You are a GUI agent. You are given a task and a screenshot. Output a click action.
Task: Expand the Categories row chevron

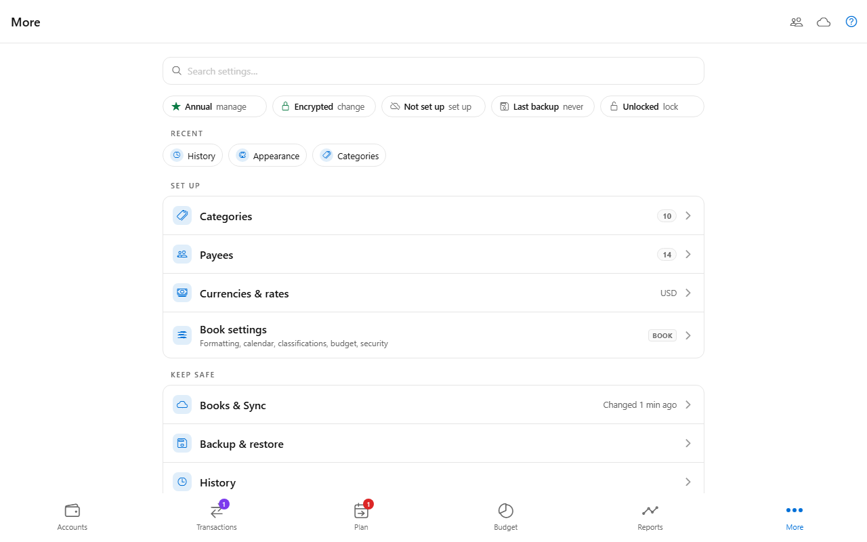[x=688, y=215]
